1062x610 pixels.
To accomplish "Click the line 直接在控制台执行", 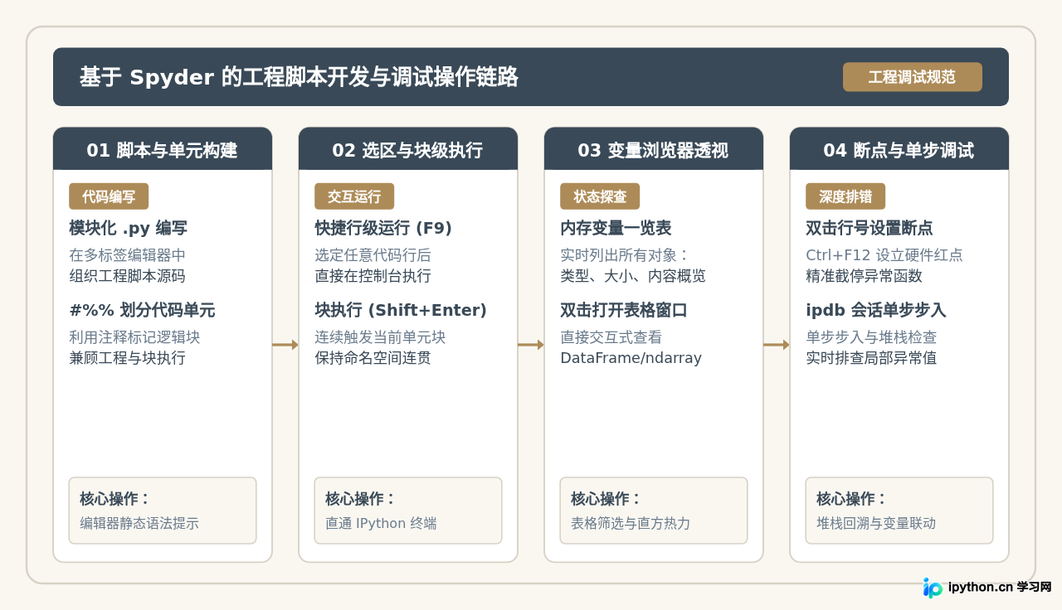I will [x=373, y=276].
